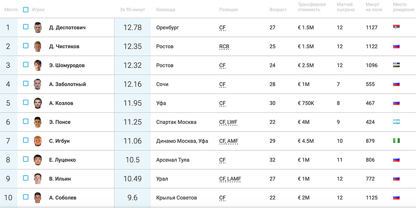This screenshot has width=416, height=208.
Task: Click the Позиция column header
Action: (x=228, y=10)
